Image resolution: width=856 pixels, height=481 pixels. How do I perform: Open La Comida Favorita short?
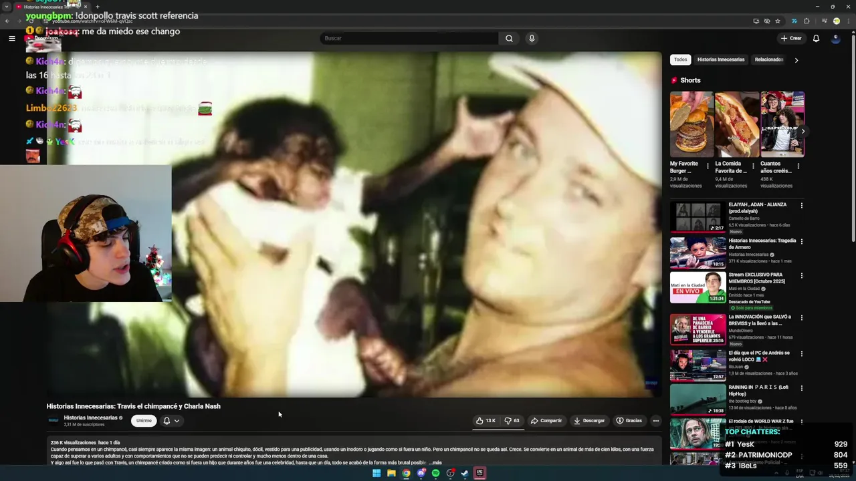click(737, 124)
